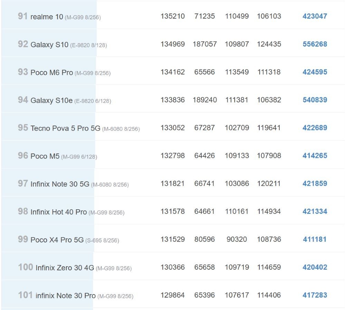Image resolution: width=345 pixels, height=310 pixels.
Task: Click total score 423047 for realme 10
Action: pyautogui.click(x=315, y=16)
